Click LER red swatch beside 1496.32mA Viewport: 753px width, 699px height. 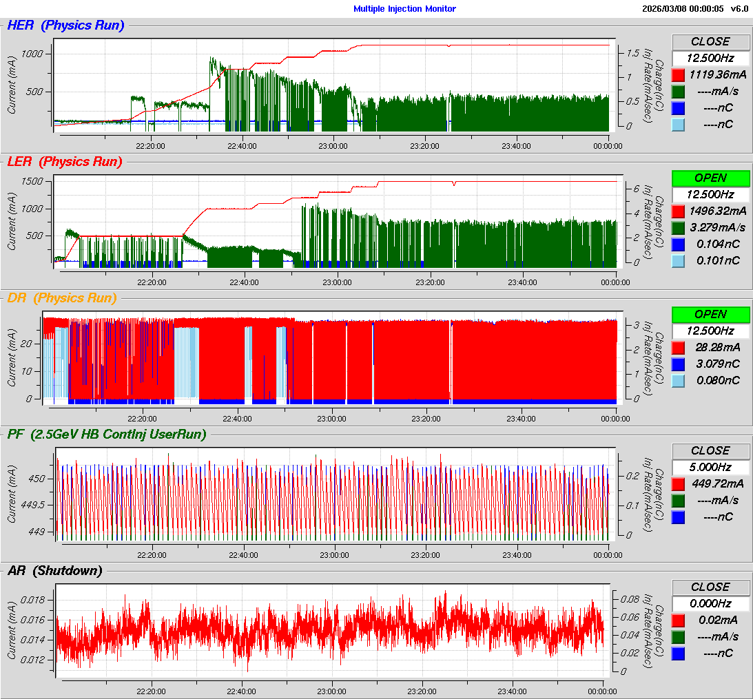click(678, 211)
